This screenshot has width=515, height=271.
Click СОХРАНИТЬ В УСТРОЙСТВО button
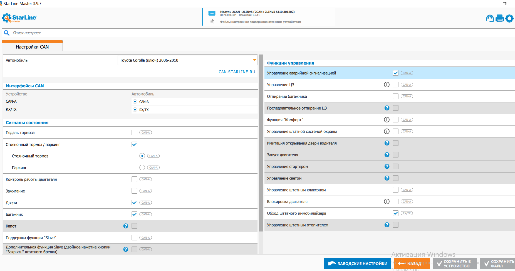pyautogui.click(x=455, y=263)
